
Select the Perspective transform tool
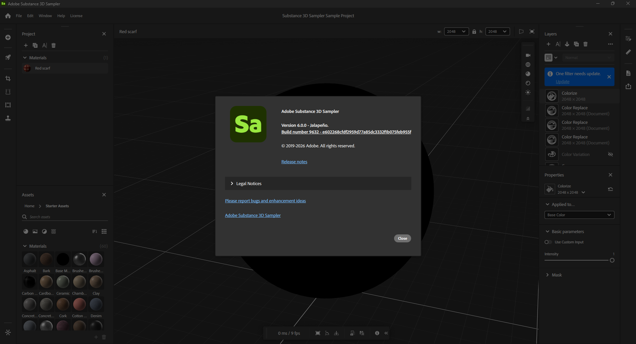[x=8, y=92]
